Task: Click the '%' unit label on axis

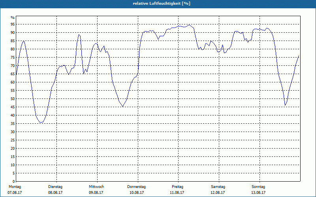Action: (x=13, y=18)
